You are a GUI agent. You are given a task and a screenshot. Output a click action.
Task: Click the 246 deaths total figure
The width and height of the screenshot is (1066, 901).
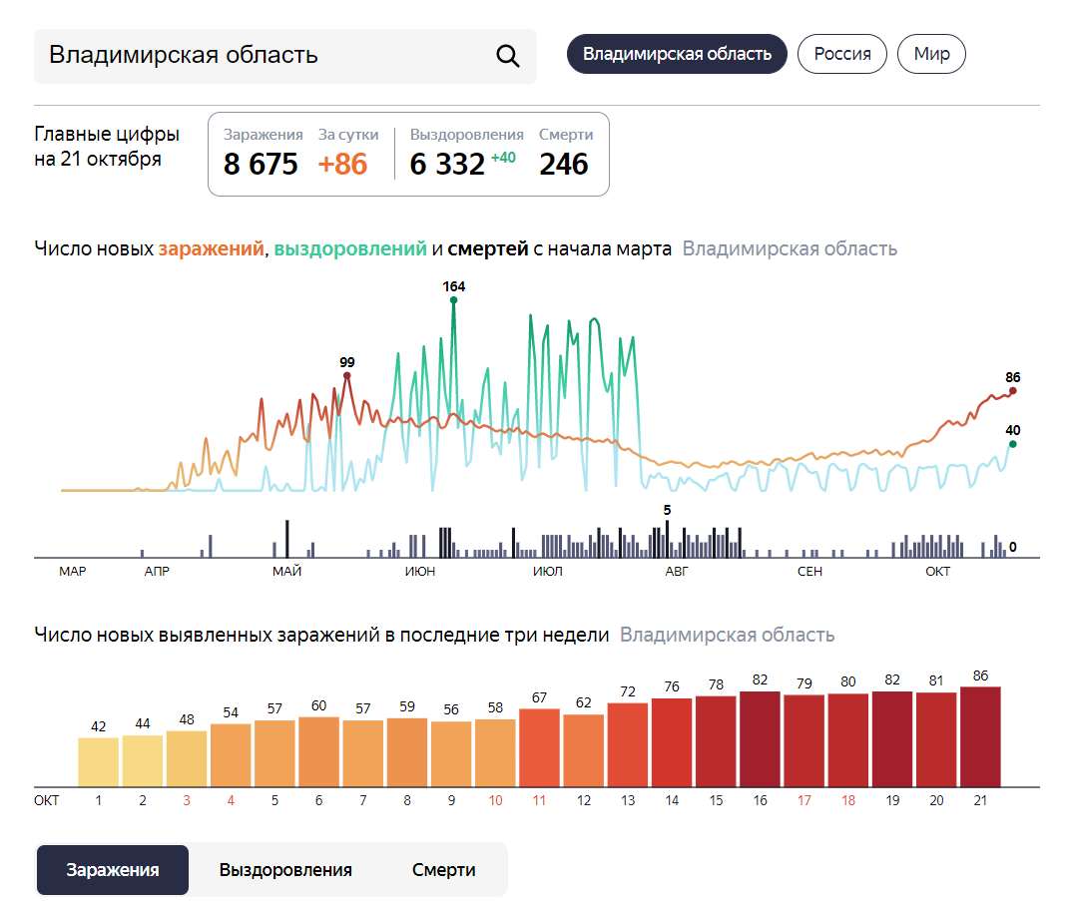[564, 165]
